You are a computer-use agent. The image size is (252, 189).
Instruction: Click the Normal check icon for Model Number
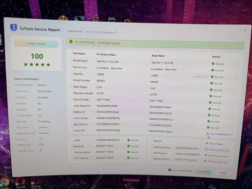(211, 83)
